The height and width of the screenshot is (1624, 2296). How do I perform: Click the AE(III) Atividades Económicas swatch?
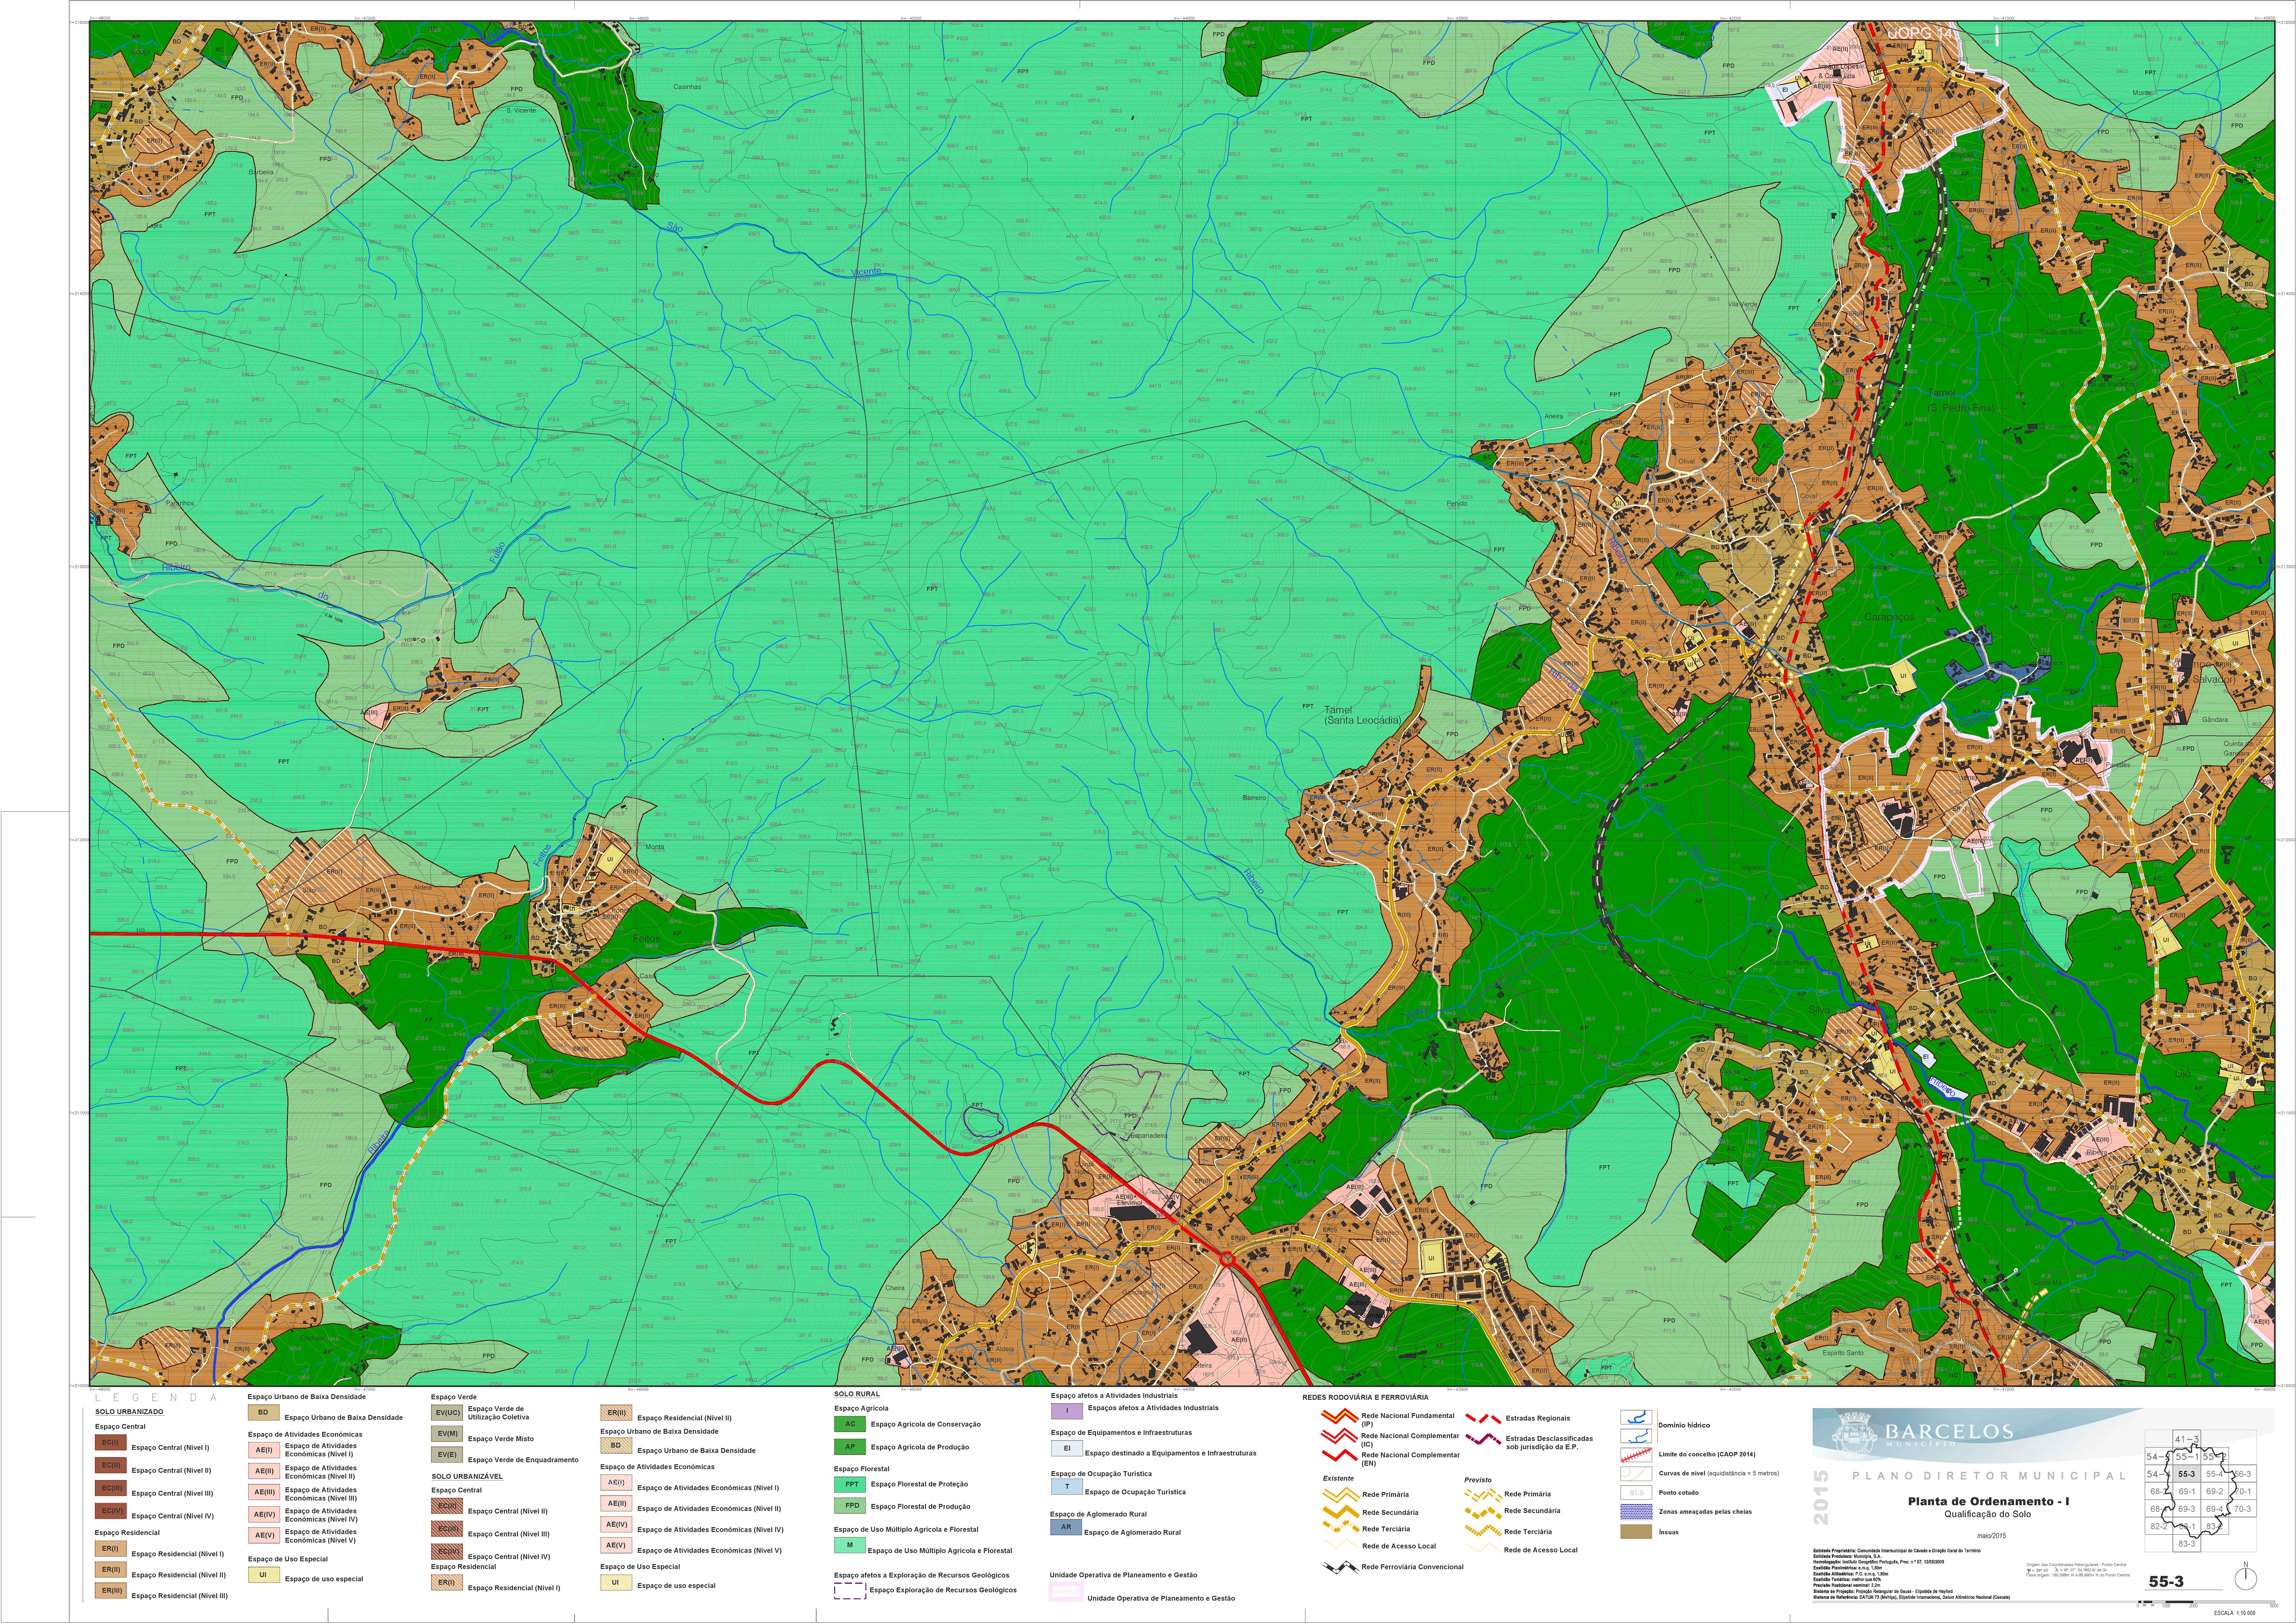coord(264,1492)
